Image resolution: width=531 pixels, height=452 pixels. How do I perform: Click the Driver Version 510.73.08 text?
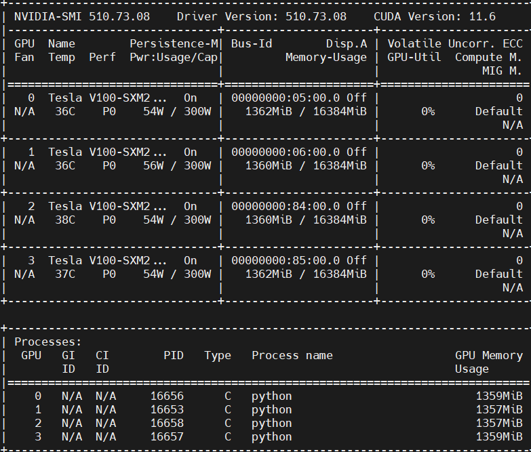tap(262, 16)
